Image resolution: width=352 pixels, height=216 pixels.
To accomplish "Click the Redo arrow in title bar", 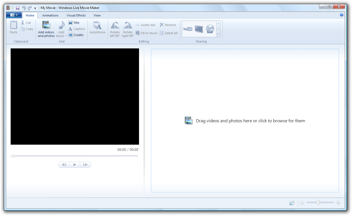I will [30, 8].
